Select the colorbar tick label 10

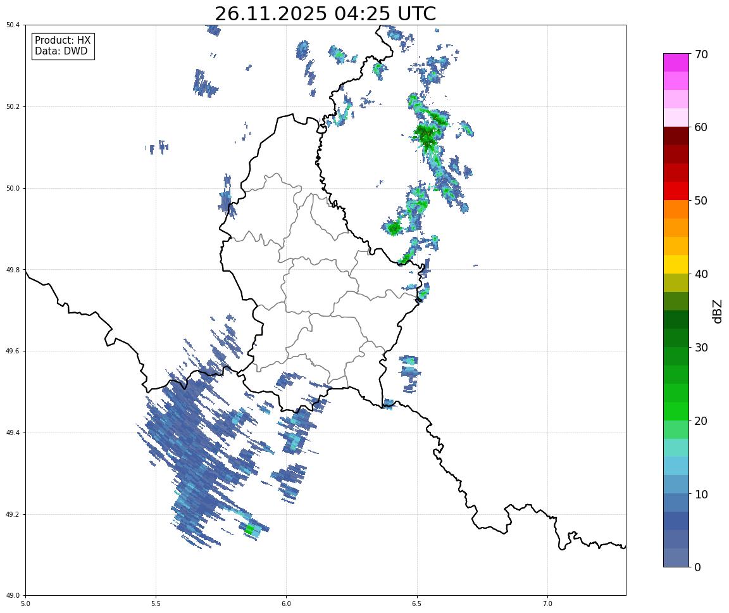pos(701,495)
